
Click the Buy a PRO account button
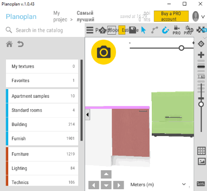(171, 16)
